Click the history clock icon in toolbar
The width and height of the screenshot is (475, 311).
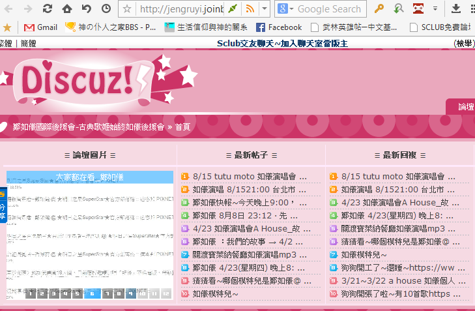pos(106,9)
